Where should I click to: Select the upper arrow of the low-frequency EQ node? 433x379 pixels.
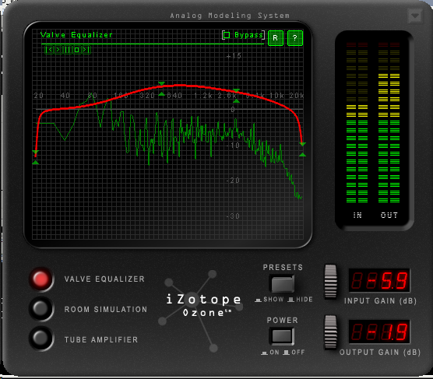35,152
